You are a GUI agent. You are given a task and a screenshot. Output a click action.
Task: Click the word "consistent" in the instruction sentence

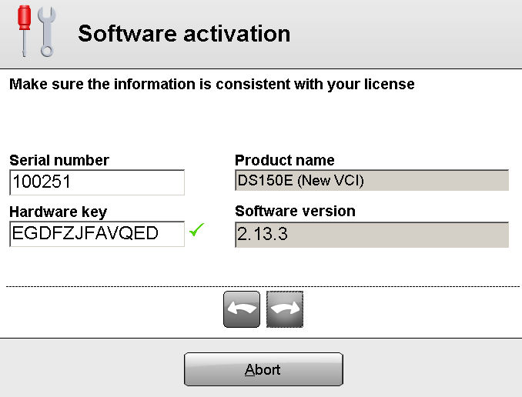[253, 84]
